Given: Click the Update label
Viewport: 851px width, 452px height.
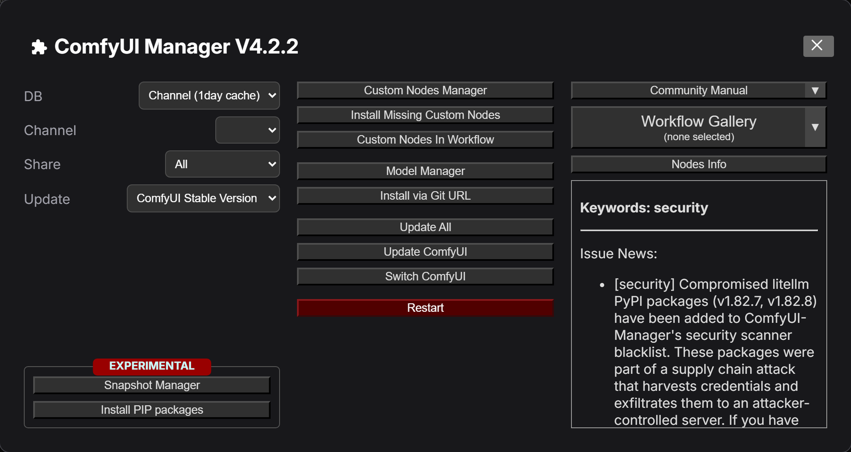Looking at the screenshot, I should (47, 199).
